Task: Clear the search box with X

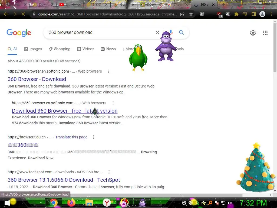Action: pyautogui.click(x=157, y=32)
